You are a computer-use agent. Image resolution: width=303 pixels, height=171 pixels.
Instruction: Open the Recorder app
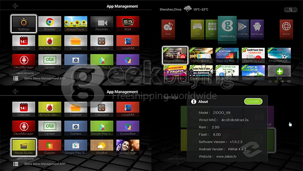tap(102, 24)
